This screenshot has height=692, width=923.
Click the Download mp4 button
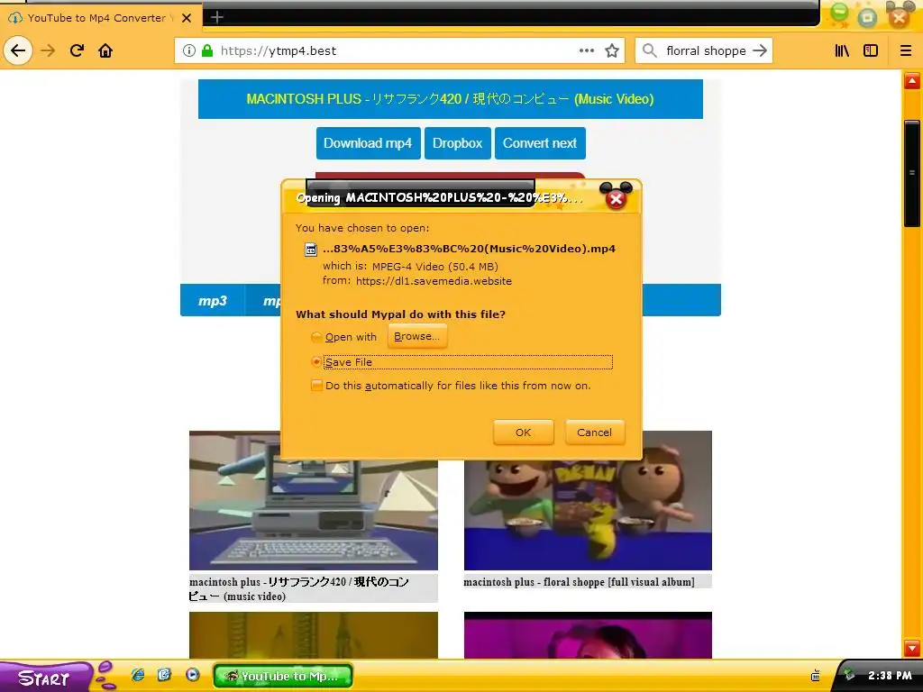pyautogui.click(x=368, y=143)
